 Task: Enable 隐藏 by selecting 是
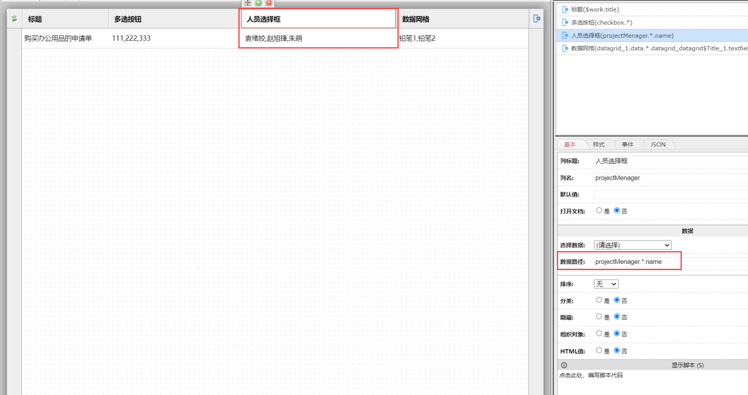(x=599, y=317)
